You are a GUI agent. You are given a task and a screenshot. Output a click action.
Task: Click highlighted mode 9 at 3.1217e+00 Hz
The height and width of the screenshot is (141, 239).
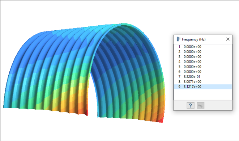click(203, 86)
